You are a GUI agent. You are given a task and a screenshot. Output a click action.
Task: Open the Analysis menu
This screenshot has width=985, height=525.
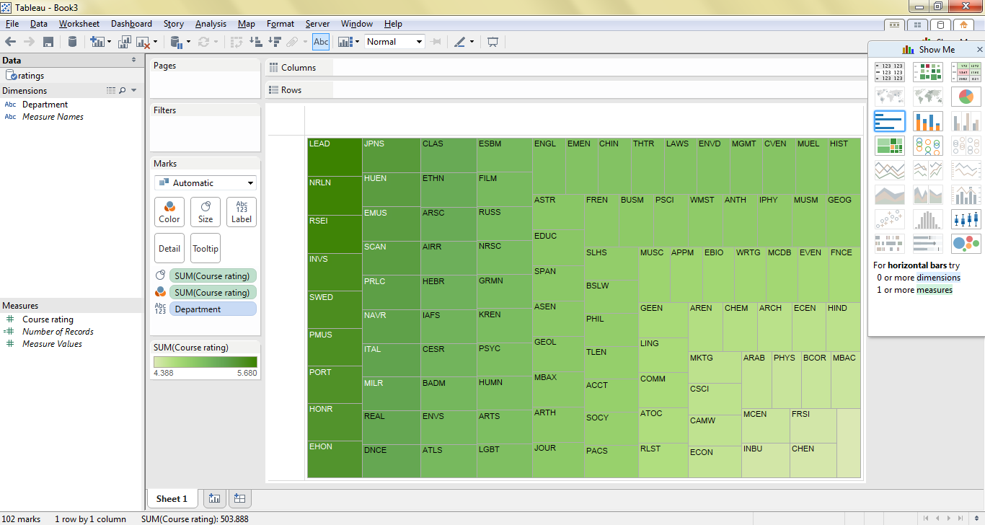(x=211, y=24)
